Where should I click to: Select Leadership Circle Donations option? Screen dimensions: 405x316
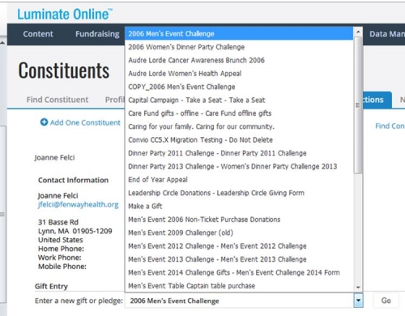coord(239,193)
